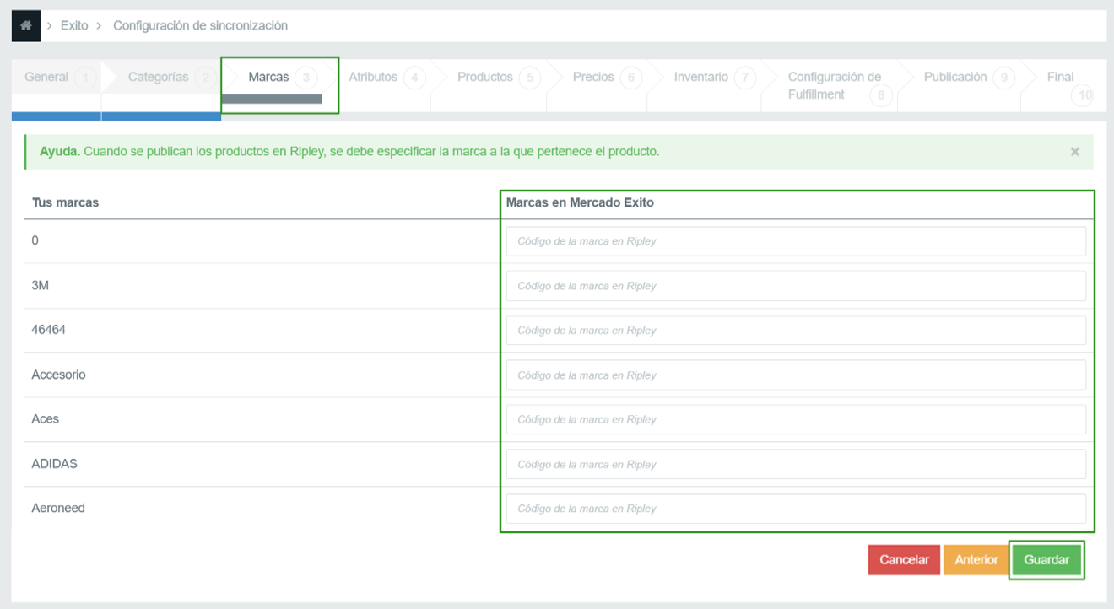Select the 'Aces' brand name text
This screenshot has height=609, width=1114.
(x=46, y=418)
